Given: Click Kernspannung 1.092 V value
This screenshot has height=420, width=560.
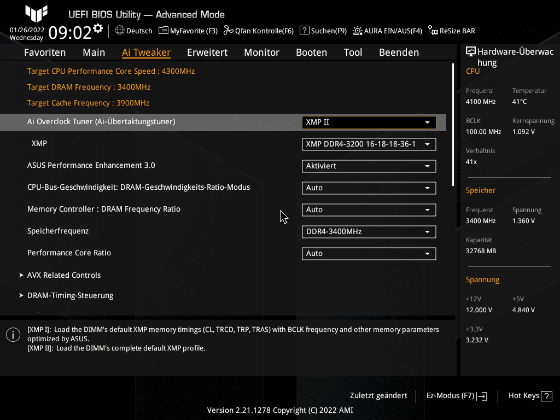Looking at the screenshot, I should [523, 132].
